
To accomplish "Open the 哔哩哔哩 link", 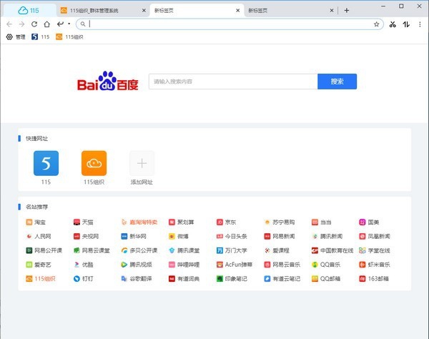I will (x=184, y=265).
